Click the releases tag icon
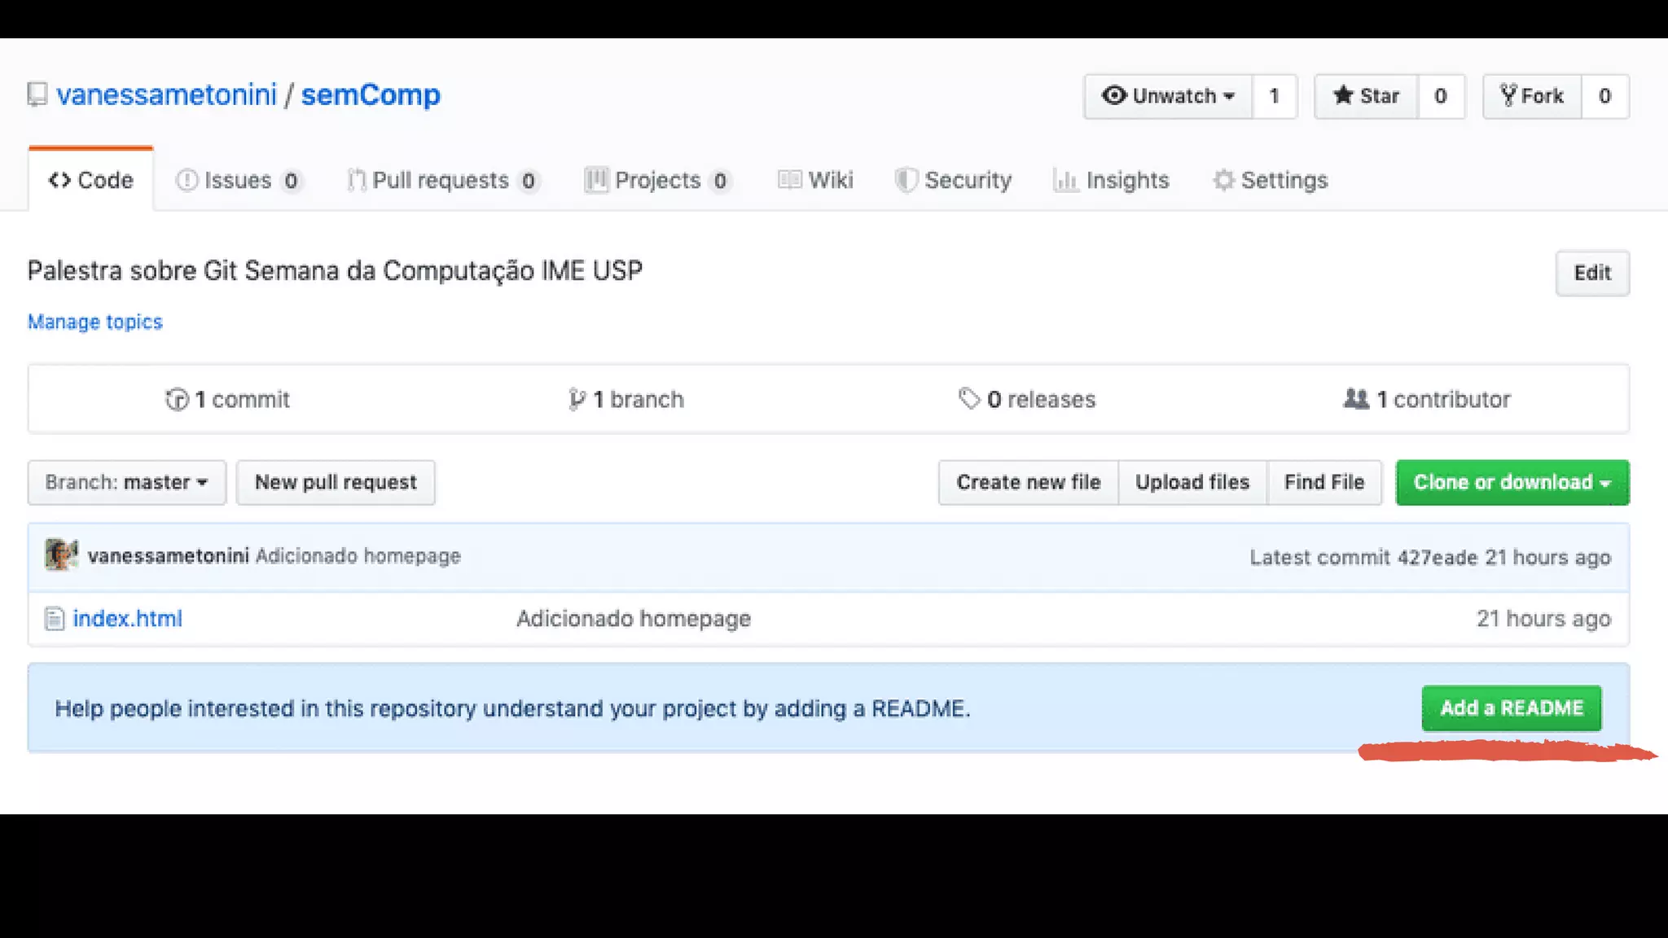 [968, 399]
